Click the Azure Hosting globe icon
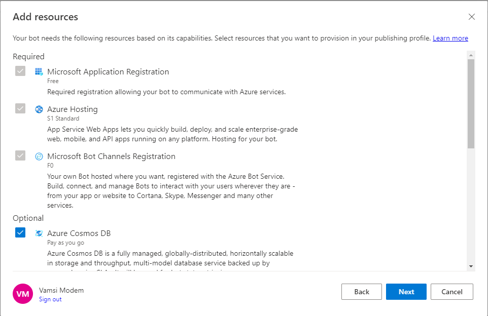Image resolution: width=488 pixels, height=316 pixels. (39, 109)
